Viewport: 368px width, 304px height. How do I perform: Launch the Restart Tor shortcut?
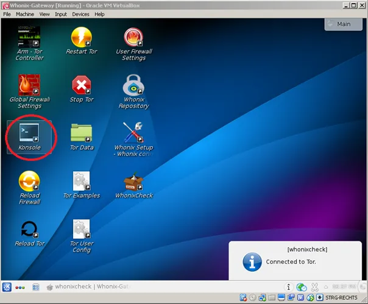[x=82, y=40]
